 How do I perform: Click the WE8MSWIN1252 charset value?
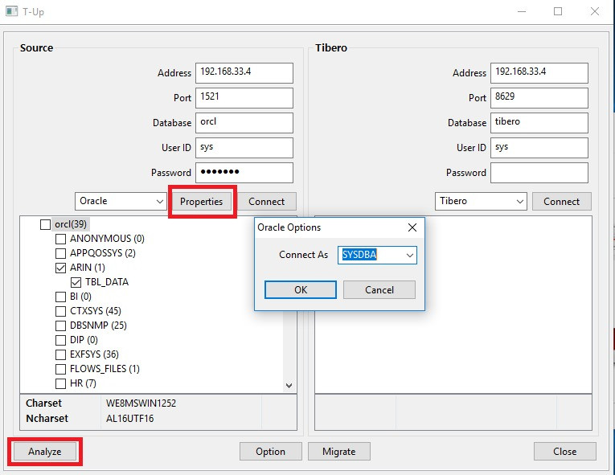[141, 403]
